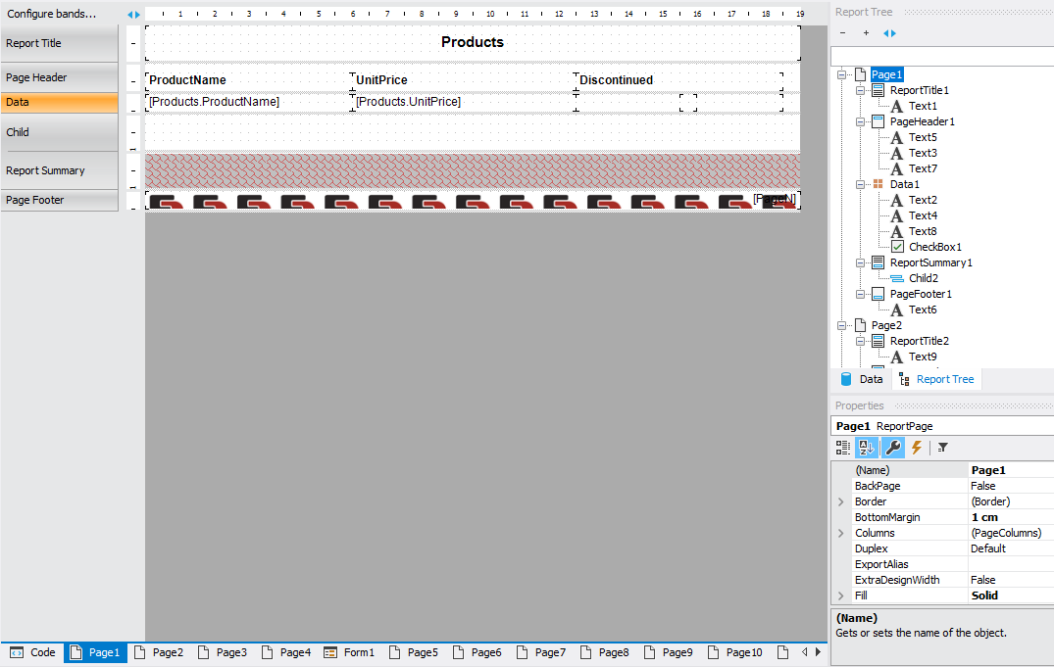Expand the Border property
The width and height of the screenshot is (1054, 667).
[x=840, y=501]
